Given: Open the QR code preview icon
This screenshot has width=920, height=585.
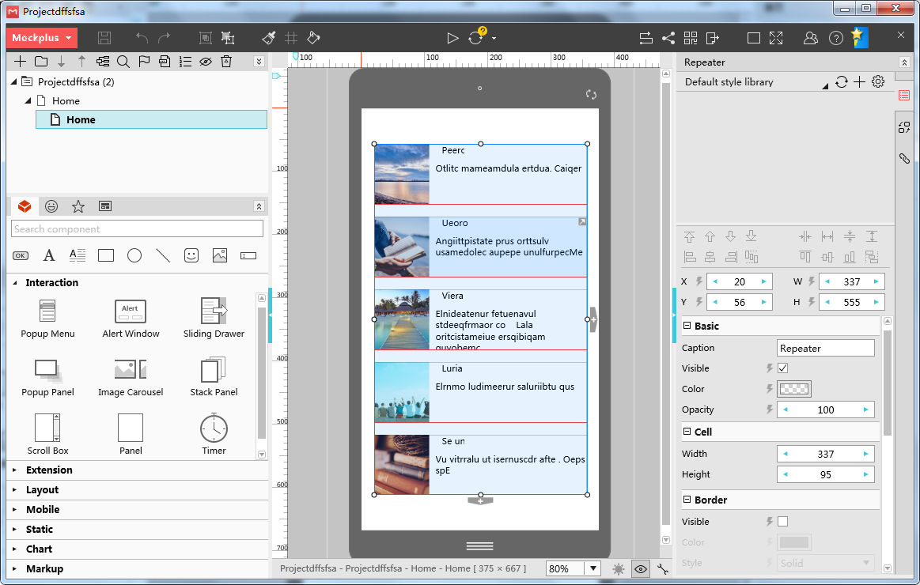Looking at the screenshot, I should 691,38.
